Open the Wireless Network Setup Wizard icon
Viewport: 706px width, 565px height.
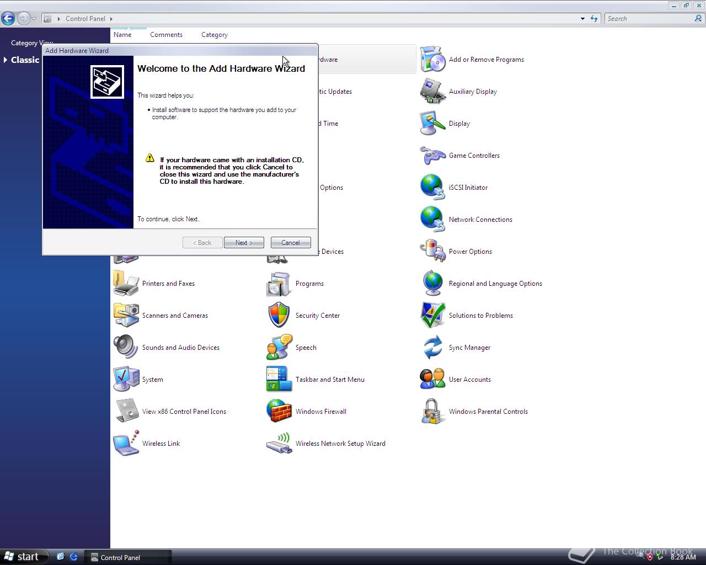pos(280,444)
